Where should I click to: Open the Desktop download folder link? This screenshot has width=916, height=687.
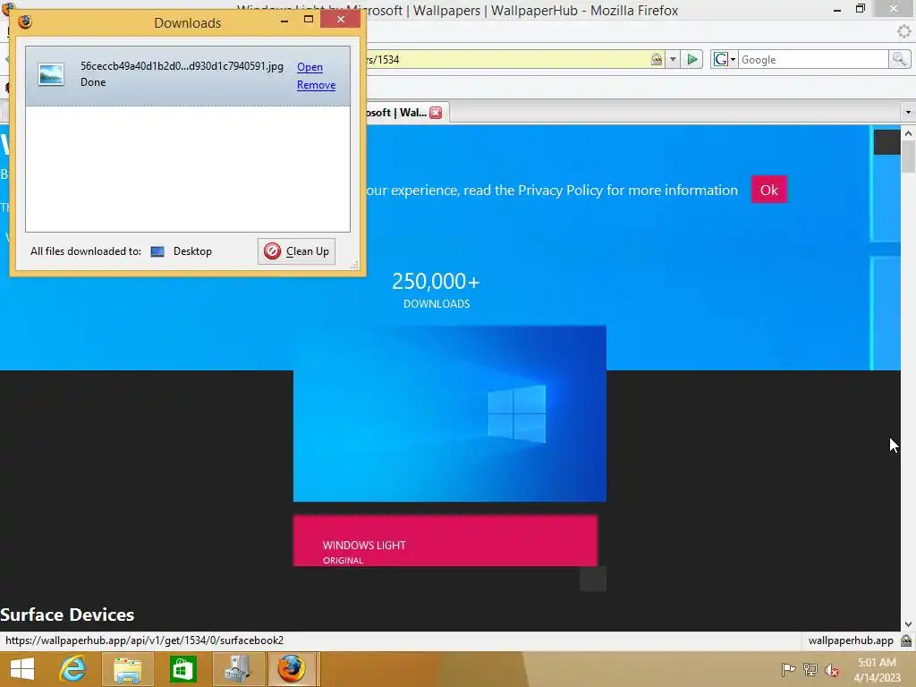tap(192, 251)
